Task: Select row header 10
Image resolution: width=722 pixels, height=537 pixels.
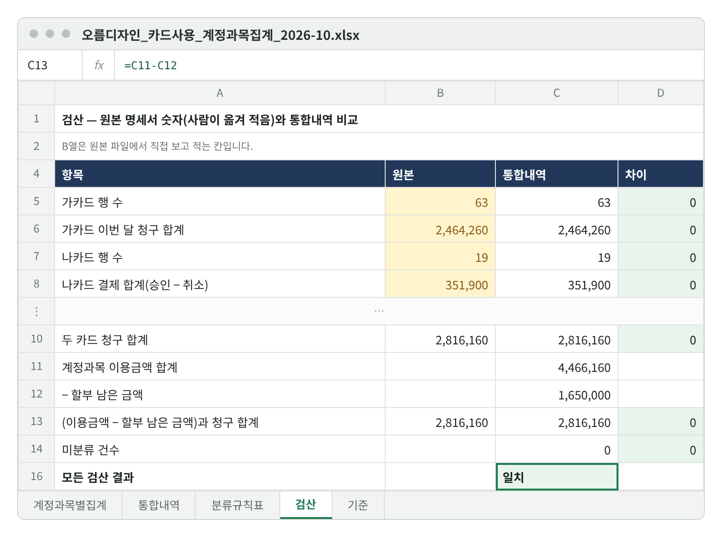Action: click(x=37, y=339)
